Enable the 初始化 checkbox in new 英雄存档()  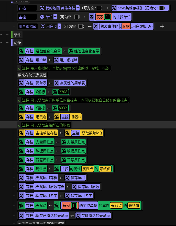click(161, 8)
